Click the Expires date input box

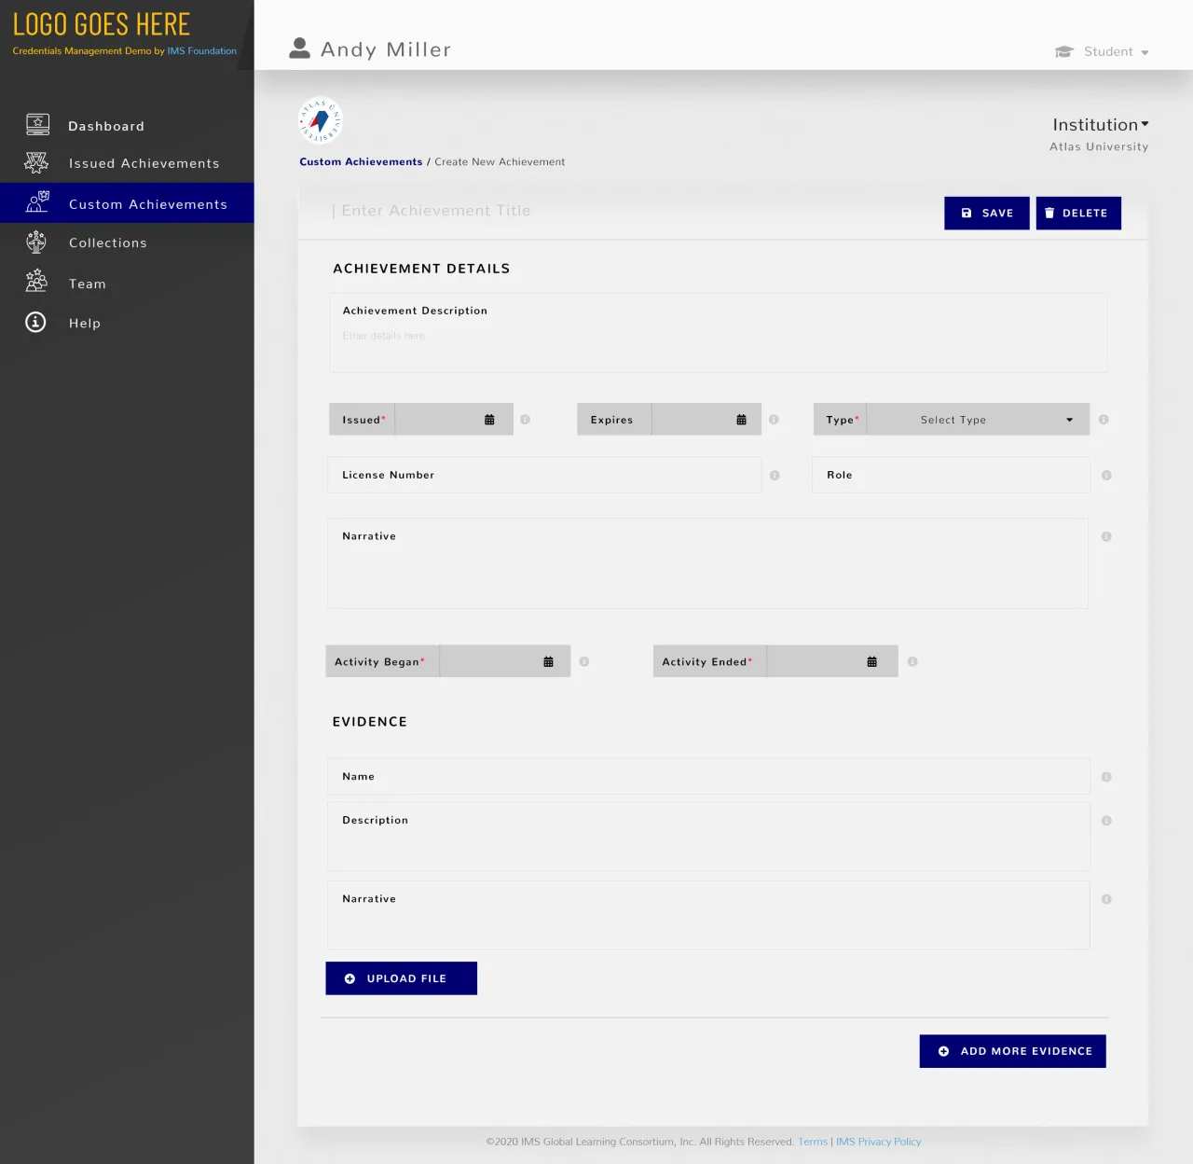[706, 420]
